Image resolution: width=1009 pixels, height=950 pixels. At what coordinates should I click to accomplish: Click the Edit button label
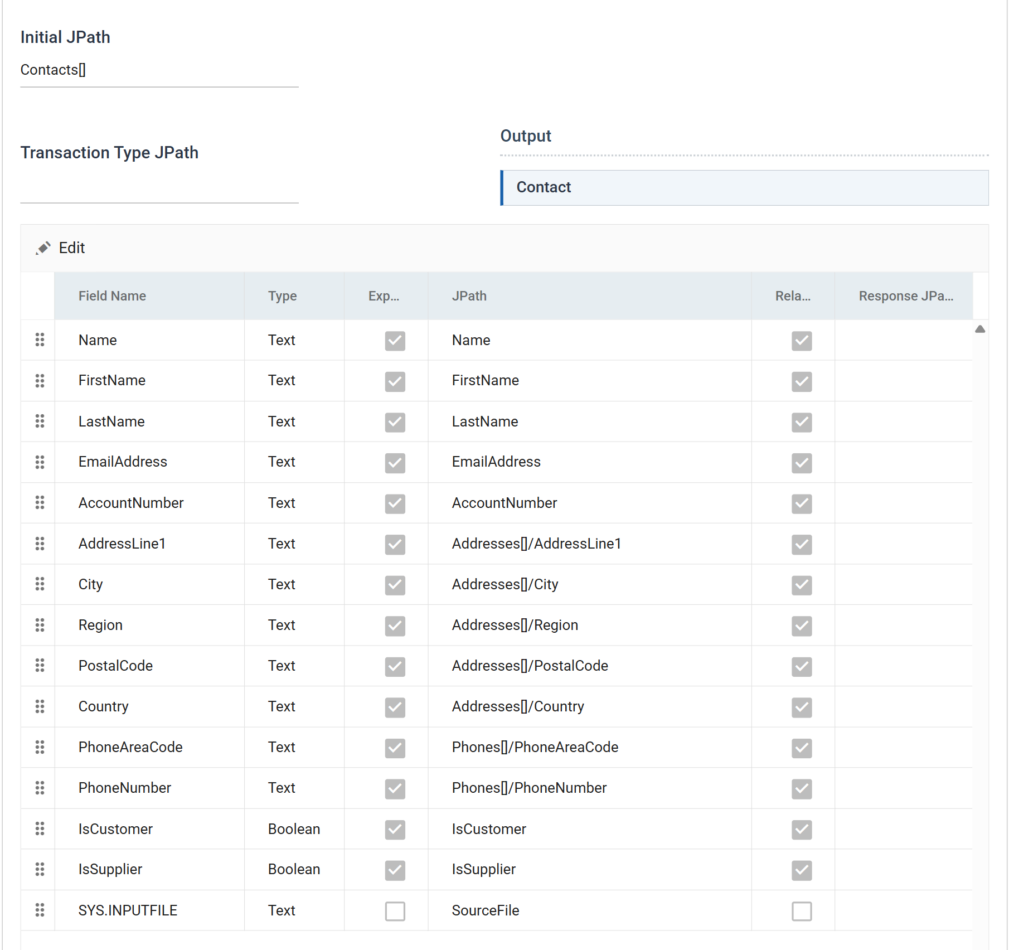[72, 248]
